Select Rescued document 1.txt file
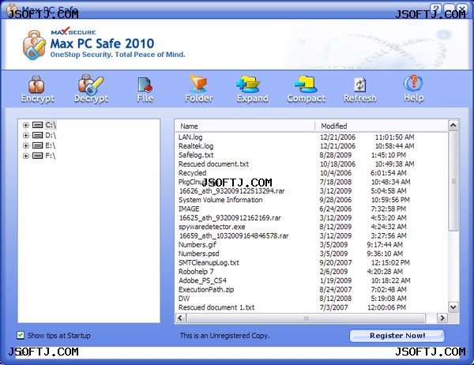Screen dimensions: 474x365 216,307
